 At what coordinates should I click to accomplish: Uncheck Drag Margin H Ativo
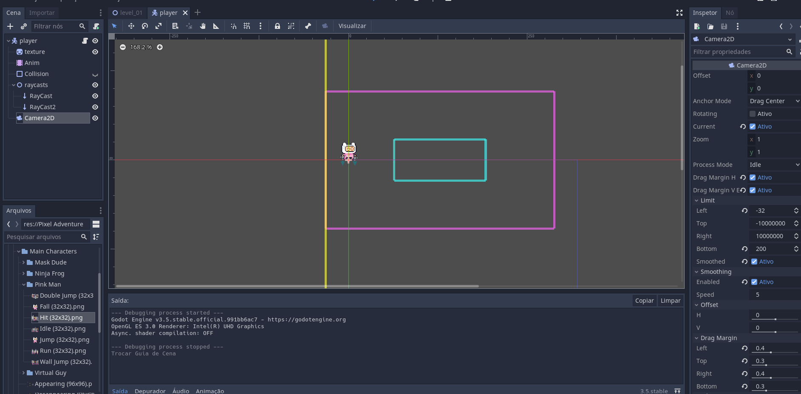pyautogui.click(x=753, y=177)
